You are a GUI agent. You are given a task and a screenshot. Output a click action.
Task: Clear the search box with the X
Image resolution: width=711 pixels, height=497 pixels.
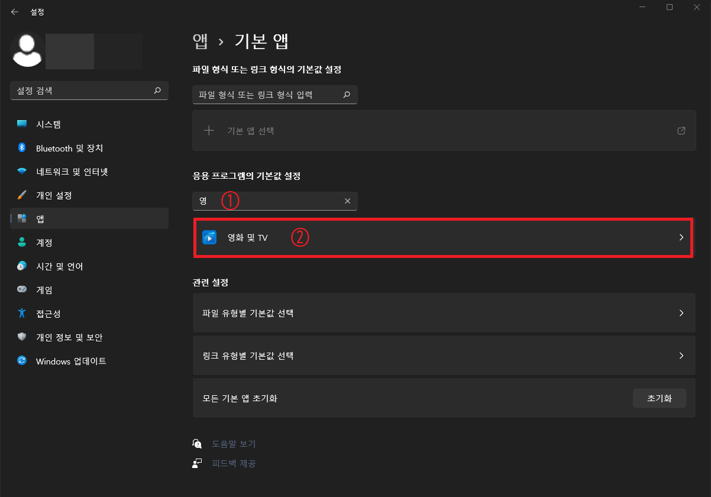347,201
